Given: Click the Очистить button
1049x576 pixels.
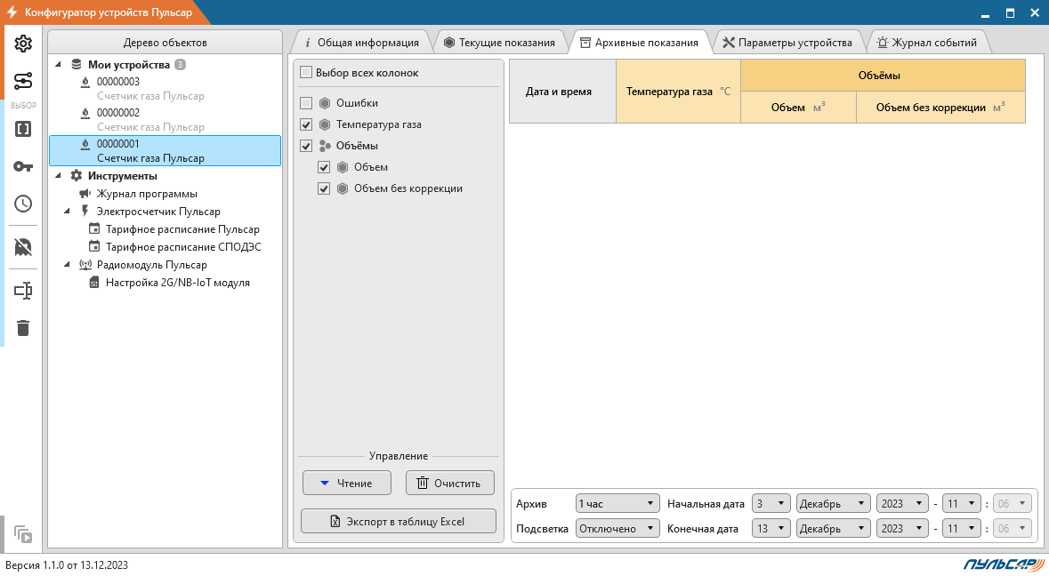Looking at the screenshot, I should click(449, 484).
